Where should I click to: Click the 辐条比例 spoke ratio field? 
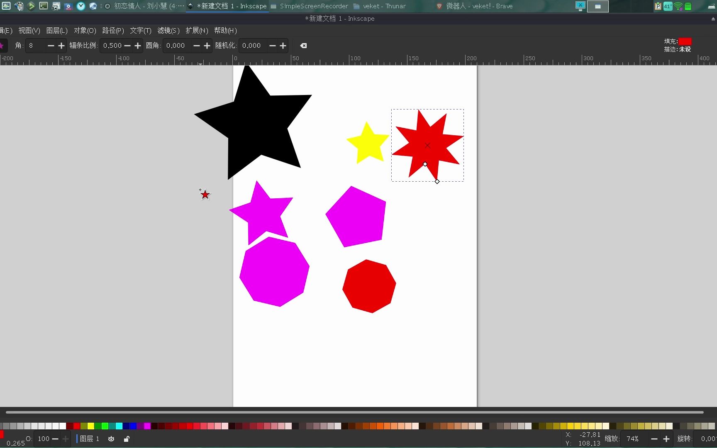pos(112,46)
